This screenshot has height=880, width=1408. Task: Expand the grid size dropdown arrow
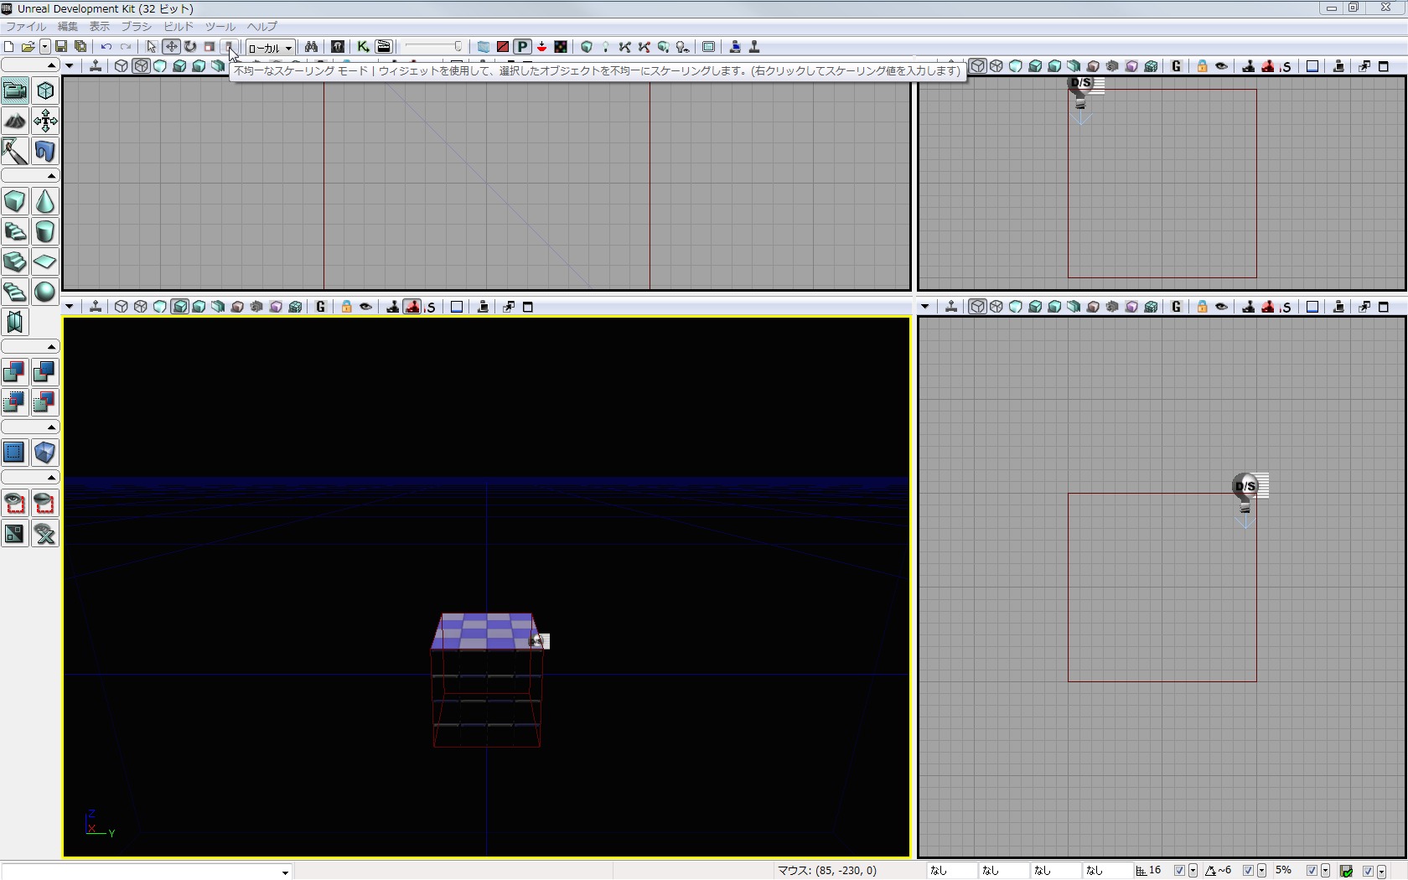(x=1193, y=871)
